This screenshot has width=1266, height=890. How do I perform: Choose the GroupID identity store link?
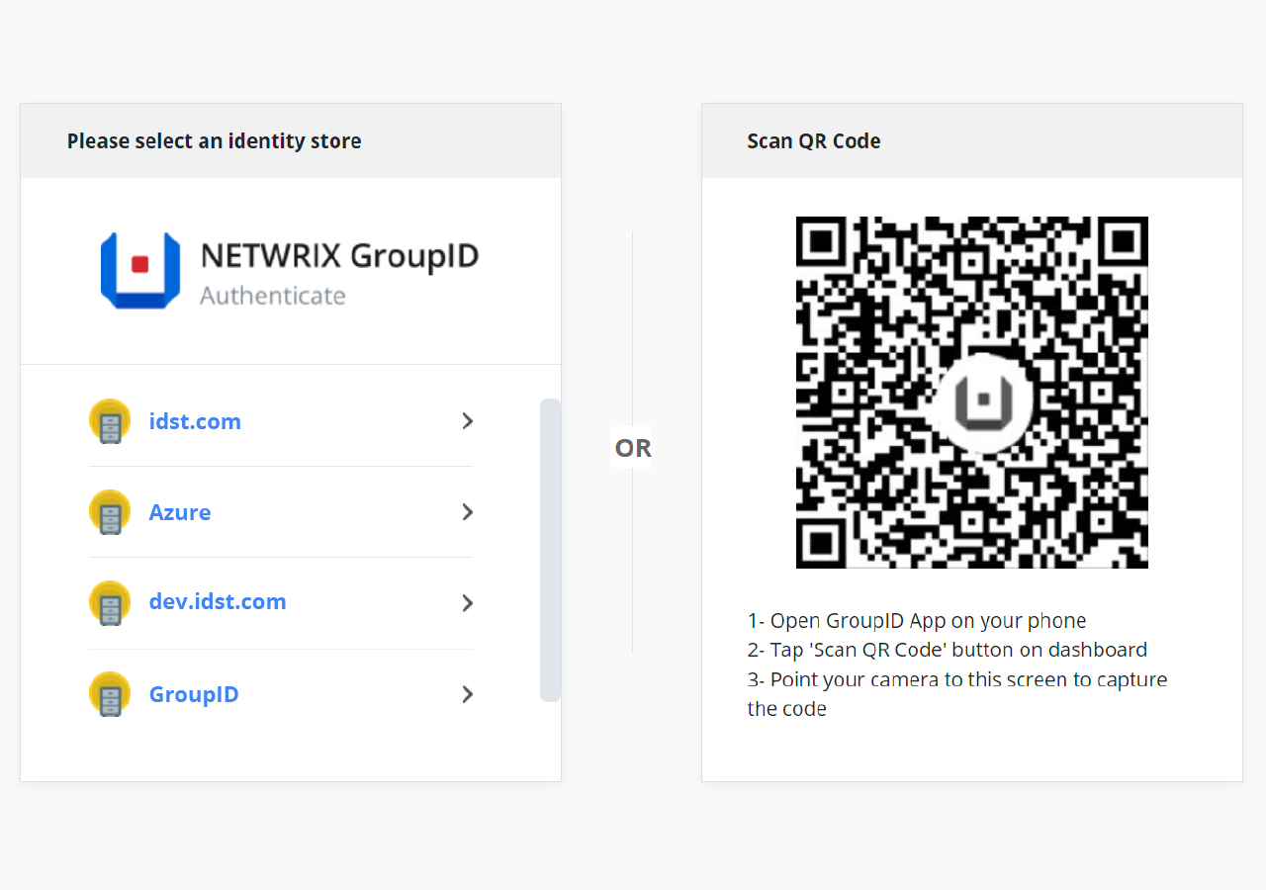194,694
